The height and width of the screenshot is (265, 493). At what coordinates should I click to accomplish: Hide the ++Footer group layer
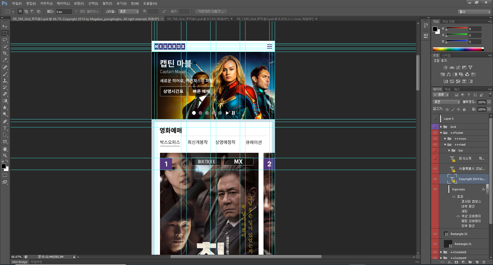click(x=435, y=133)
